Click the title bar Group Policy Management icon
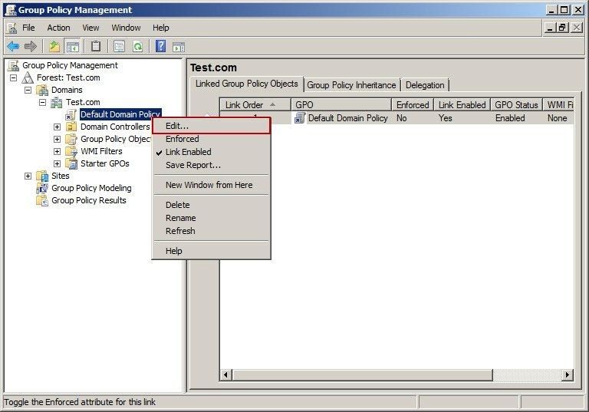This screenshot has width=589, height=412. coord(10,9)
